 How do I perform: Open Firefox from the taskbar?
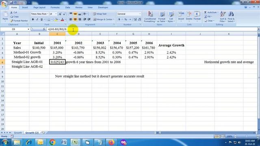(111, 142)
